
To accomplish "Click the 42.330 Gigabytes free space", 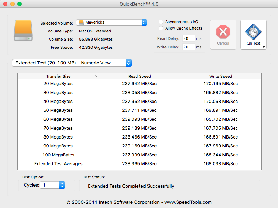I will point(96,47).
